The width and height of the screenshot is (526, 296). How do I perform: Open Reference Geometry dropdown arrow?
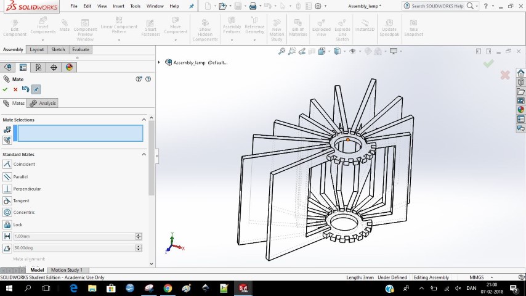coord(254,40)
